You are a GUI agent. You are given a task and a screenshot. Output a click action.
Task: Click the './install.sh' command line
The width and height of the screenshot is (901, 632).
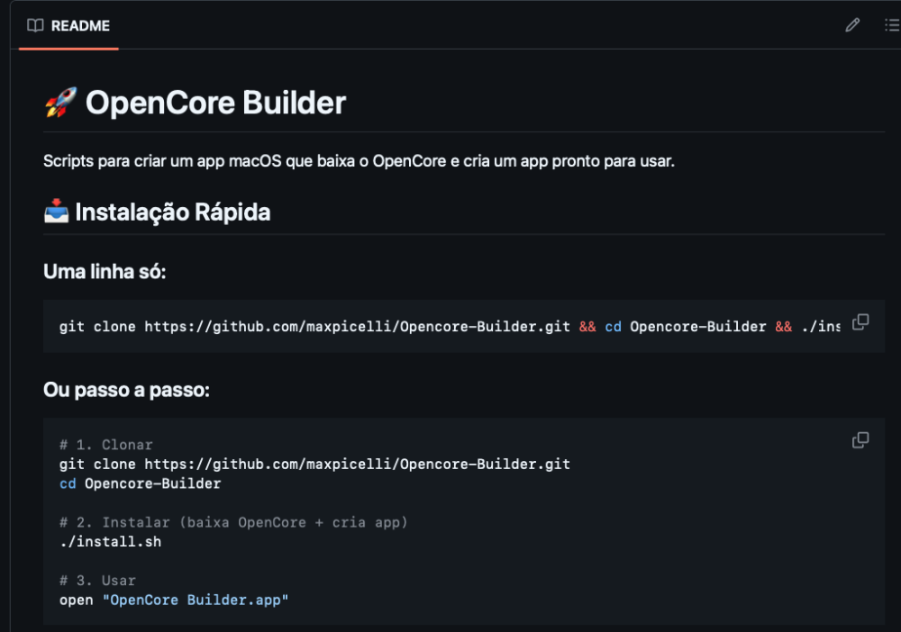tap(110, 542)
